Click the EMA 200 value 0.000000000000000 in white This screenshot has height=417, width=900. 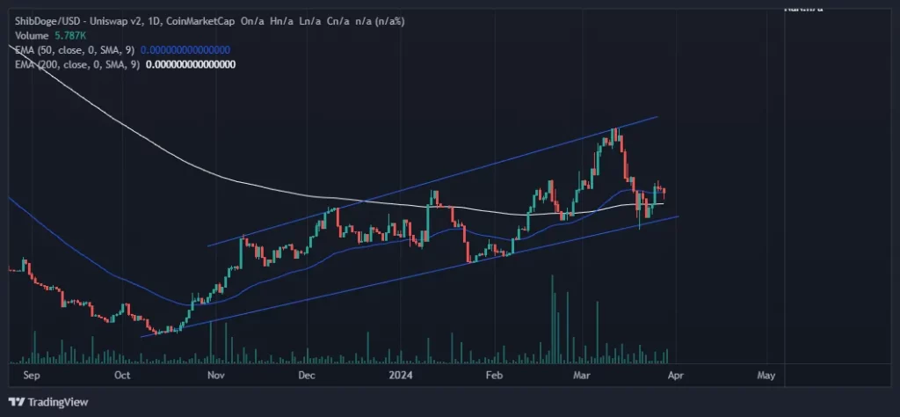pyautogui.click(x=191, y=64)
